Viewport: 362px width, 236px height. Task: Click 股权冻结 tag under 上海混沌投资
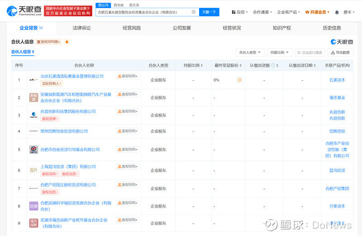[x=50, y=174]
